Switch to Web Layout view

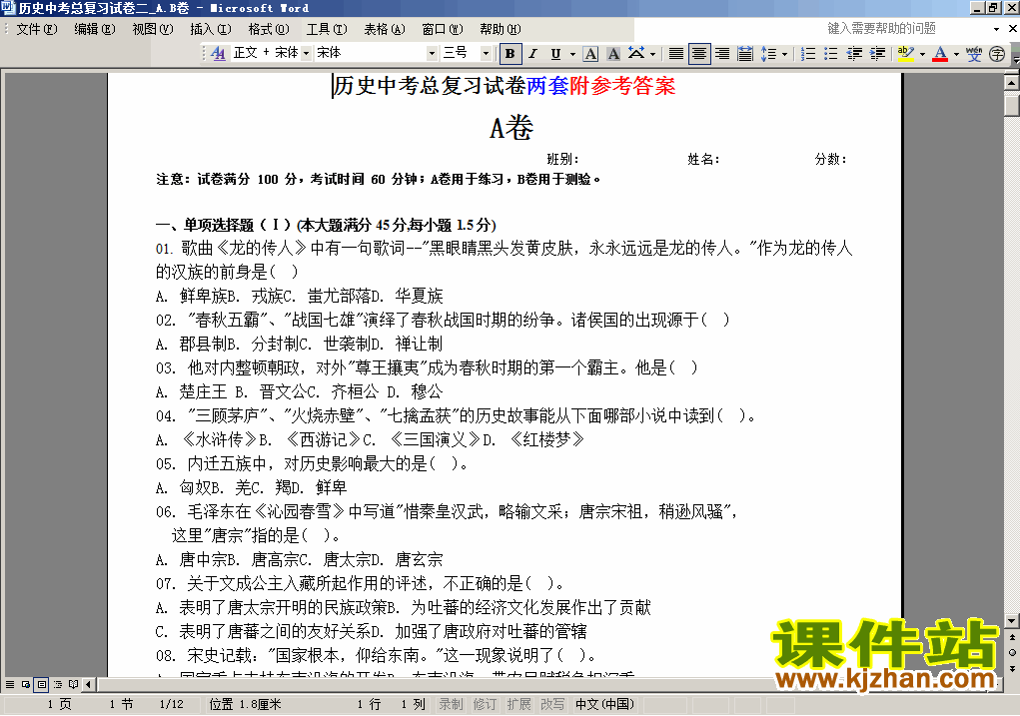coord(26,684)
